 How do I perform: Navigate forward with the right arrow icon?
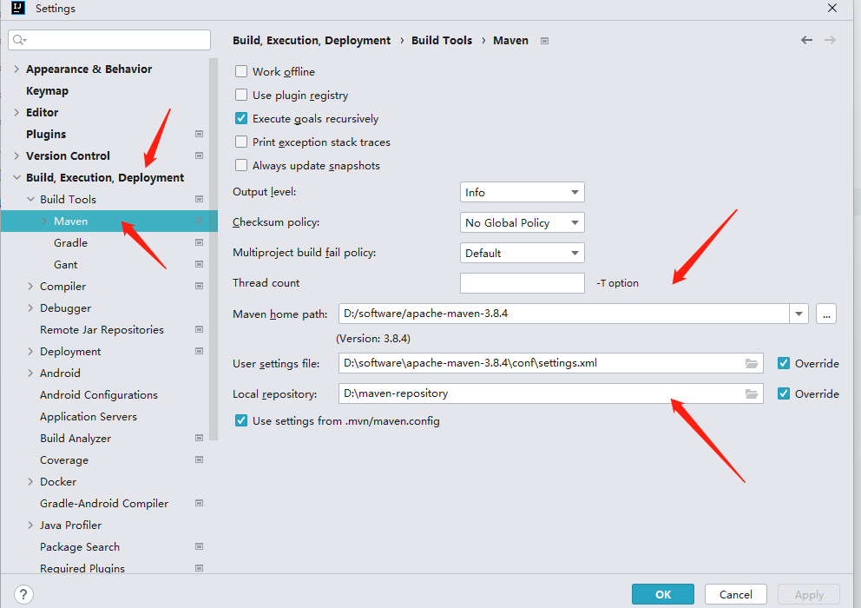click(x=831, y=40)
